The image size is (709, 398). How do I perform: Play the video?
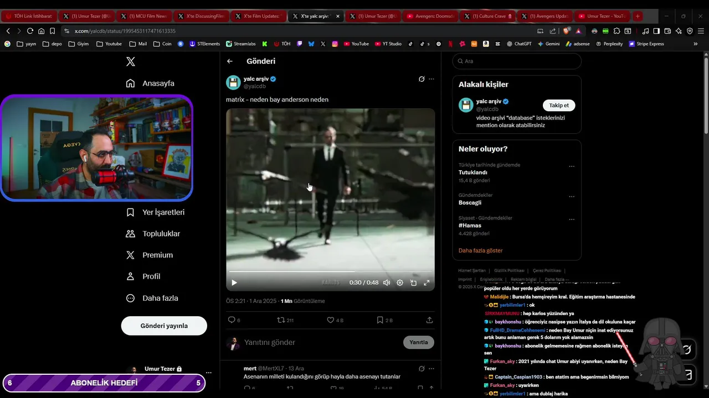click(234, 282)
